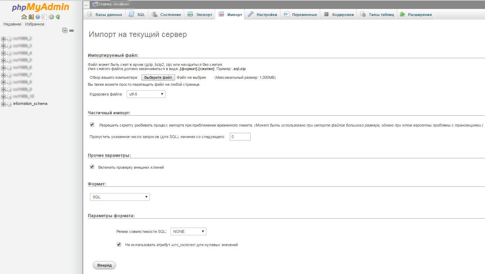The image size is (485, 274).
Task: Expand the information_schema tree node
Action: 3,104
